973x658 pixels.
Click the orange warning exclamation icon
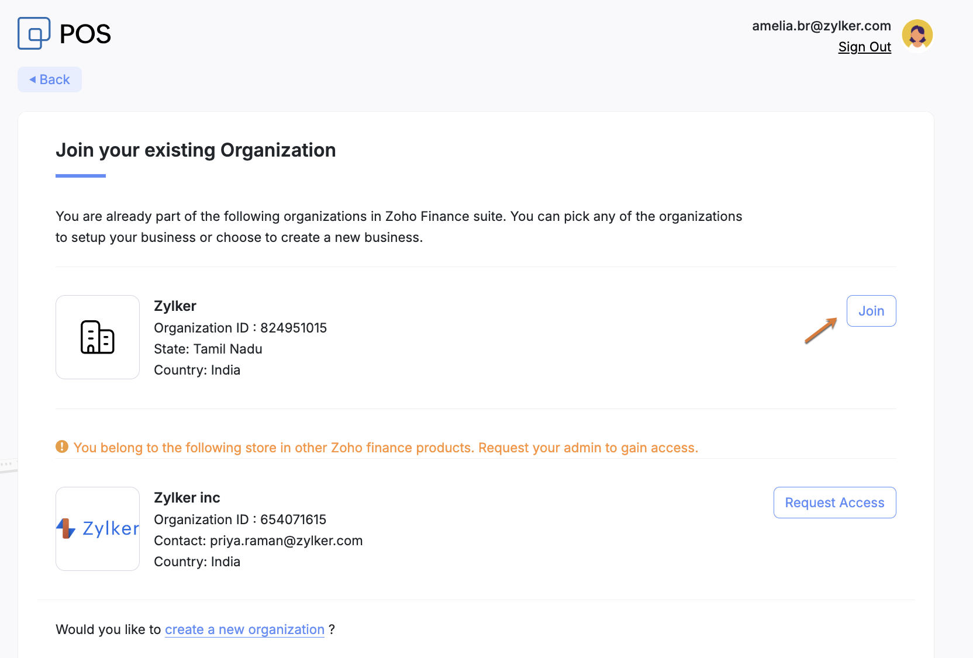pos(62,447)
